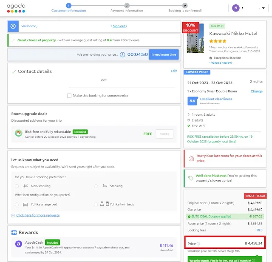Image resolution: width=272 pixels, height=262 pixels.
Task: Click Change room link
Action: click(x=257, y=91)
